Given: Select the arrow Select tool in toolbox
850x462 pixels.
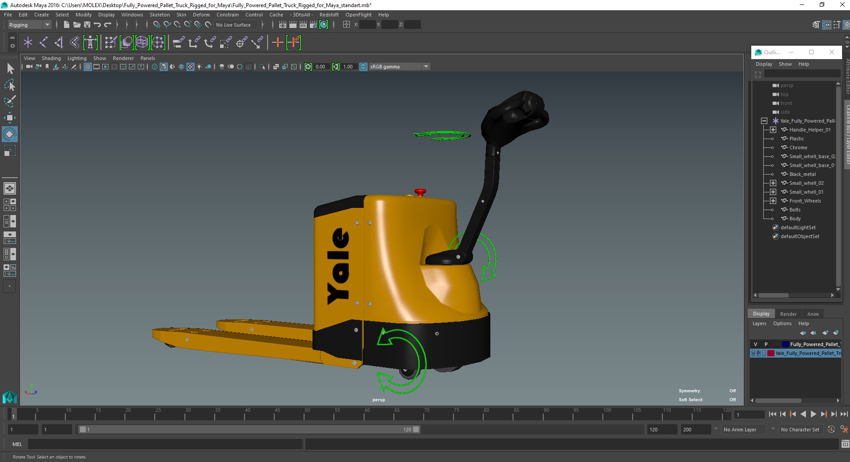Looking at the screenshot, I should tap(10, 68).
